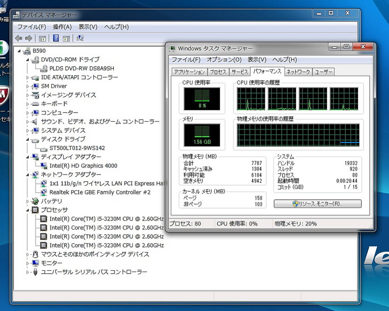Select the 1x1 11b/g/n ワイヤレス LAN adapter
The width and height of the screenshot is (389, 311).
[107, 184]
